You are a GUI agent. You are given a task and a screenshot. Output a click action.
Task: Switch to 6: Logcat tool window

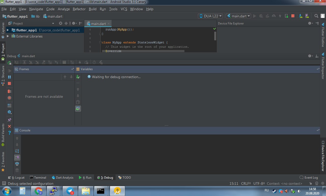pyautogui.click(x=16, y=178)
